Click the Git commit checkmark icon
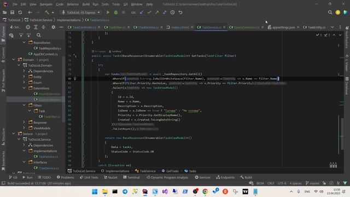Viewport: 350px width, 197px height. pyautogui.click(x=149, y=13)
